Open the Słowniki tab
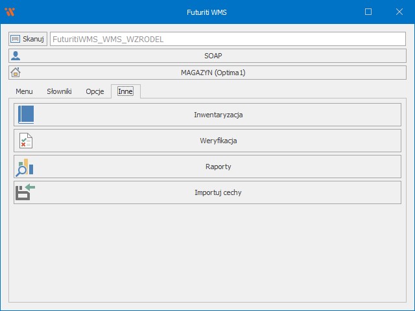This screenshot has width=415, height=311. point(59,91)
